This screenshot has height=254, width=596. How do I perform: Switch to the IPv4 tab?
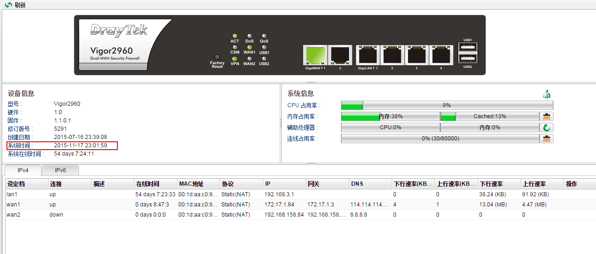coord(23,170)
